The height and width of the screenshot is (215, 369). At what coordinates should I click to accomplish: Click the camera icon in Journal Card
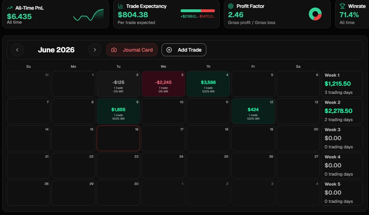click(114, 50)
